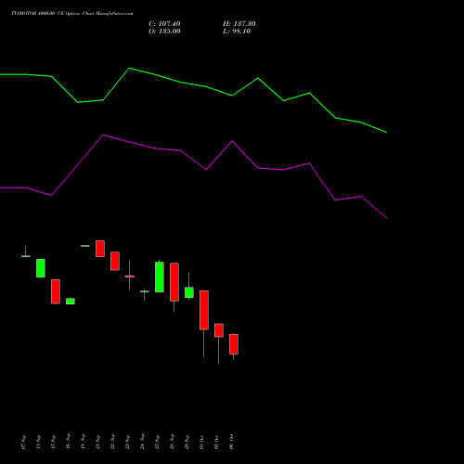The width and height of the screenshot is (464, 464).
Task: Click the 07 Sep date axis label
Action: tap(24, 442)
